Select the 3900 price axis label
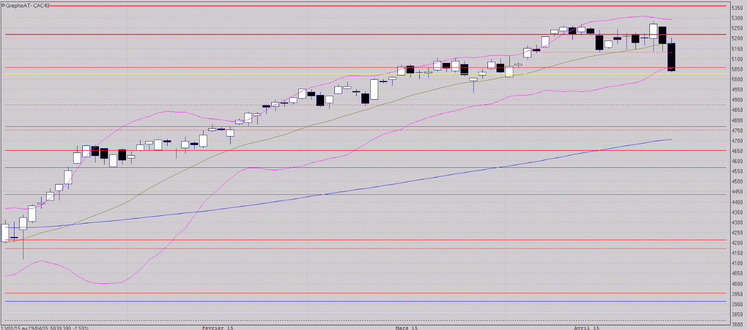747x330 pixels. [x=737, y=304]
